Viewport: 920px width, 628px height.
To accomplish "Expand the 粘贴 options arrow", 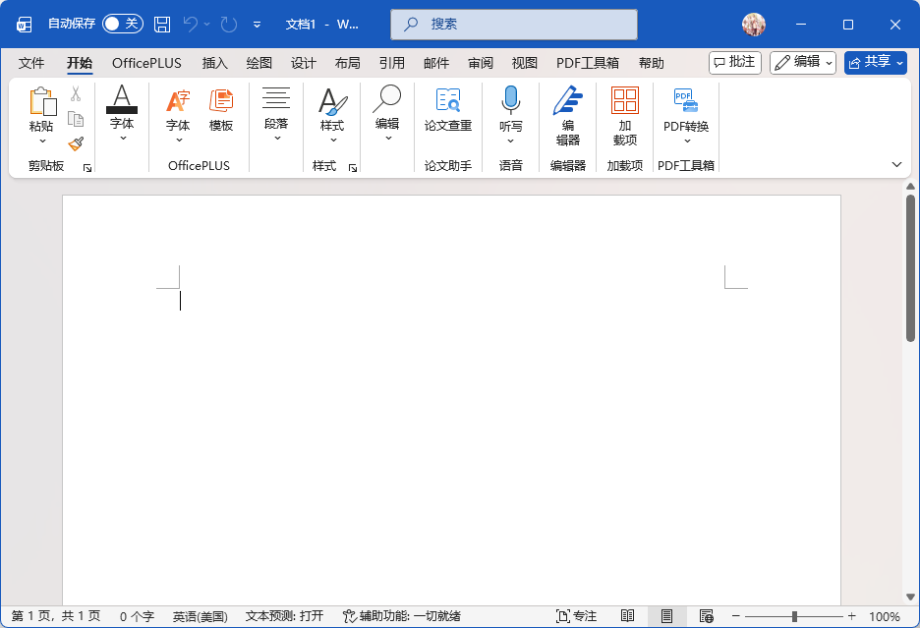I will pos(42,141).
